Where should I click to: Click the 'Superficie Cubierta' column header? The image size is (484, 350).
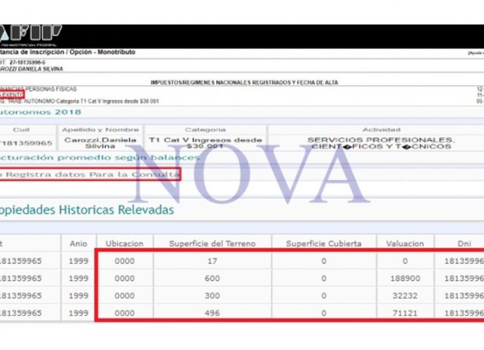coord(323,243)
